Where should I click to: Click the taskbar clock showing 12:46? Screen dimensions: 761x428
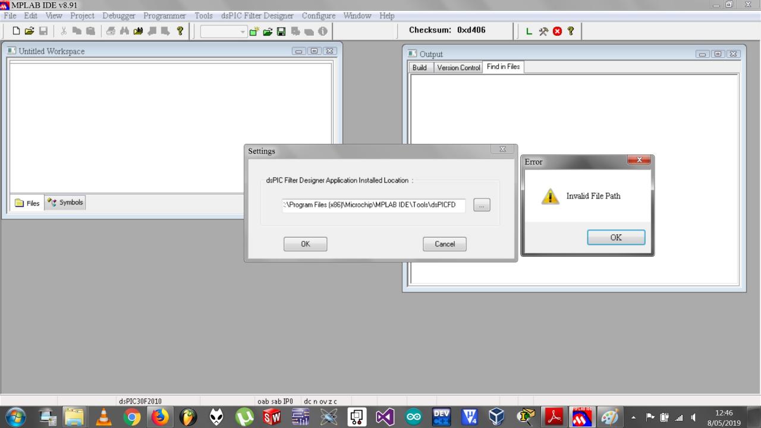tap(724, 417)
